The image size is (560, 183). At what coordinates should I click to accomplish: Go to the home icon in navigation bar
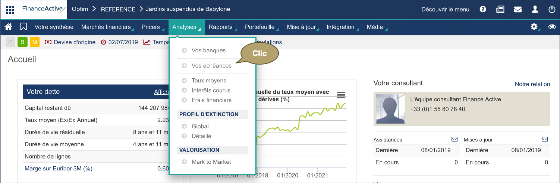[x=9, y=27]
